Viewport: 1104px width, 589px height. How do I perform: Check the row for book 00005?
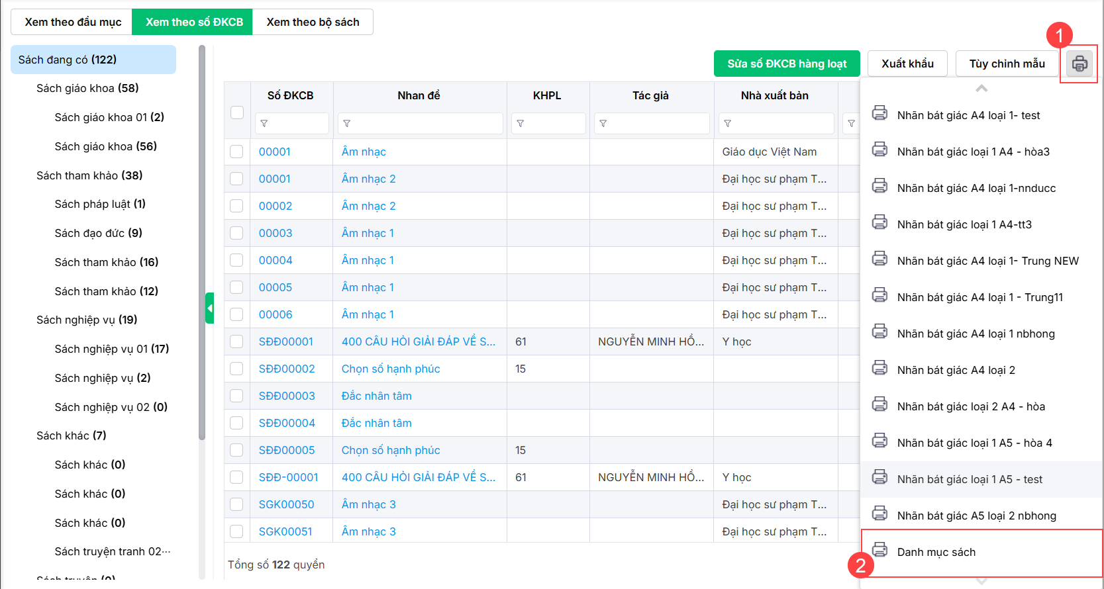pyautogui.click(x=236, y=287)
